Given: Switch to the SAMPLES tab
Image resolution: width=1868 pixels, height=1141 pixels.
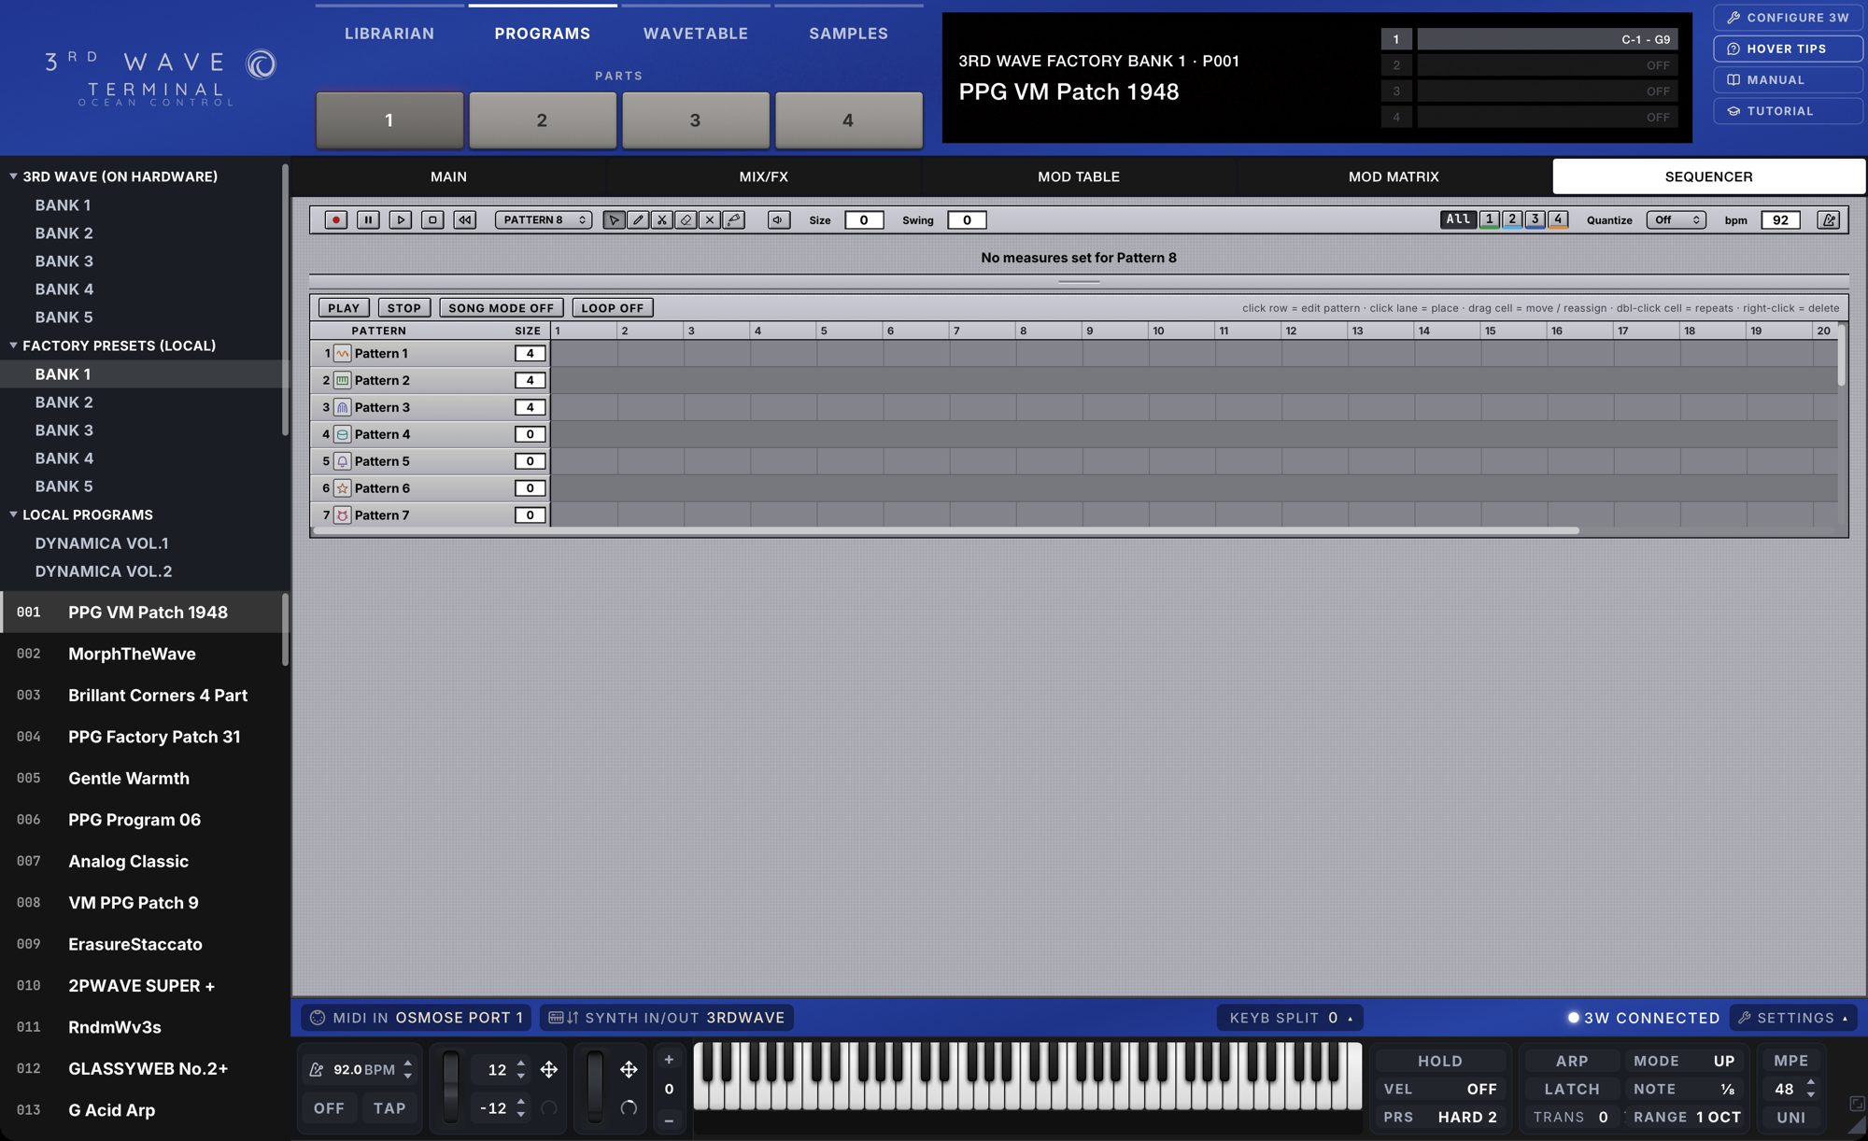Looking at the screenshot, I should pos(848,34).
